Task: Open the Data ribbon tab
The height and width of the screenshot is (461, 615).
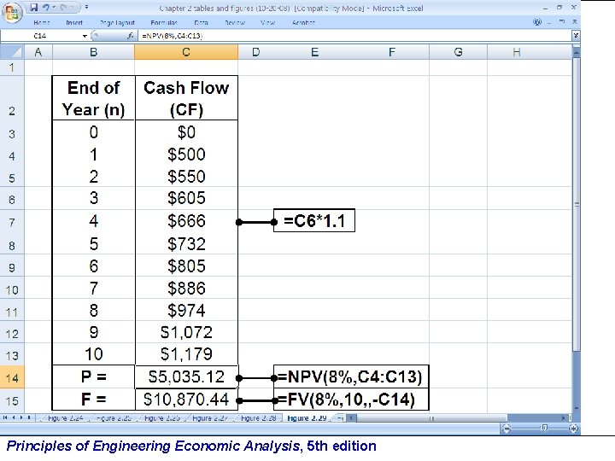Action: [x=201, y=23]
